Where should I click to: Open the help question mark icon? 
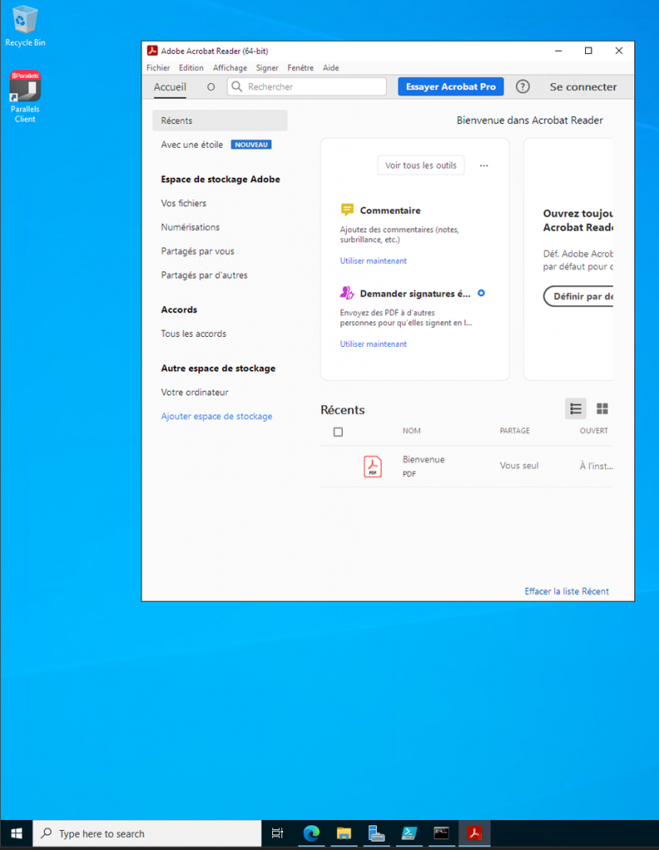(x=522, y=86)
